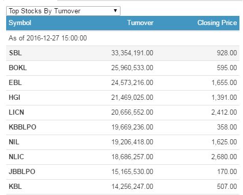Click the dropdown arrow beside Top Stocks
The image size is (243, 195).
115,11
